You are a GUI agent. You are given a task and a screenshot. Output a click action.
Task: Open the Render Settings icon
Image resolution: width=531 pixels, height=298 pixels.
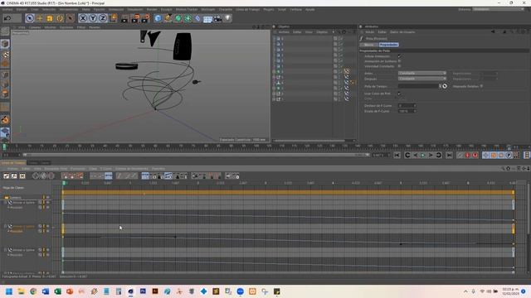pos(146,18)
